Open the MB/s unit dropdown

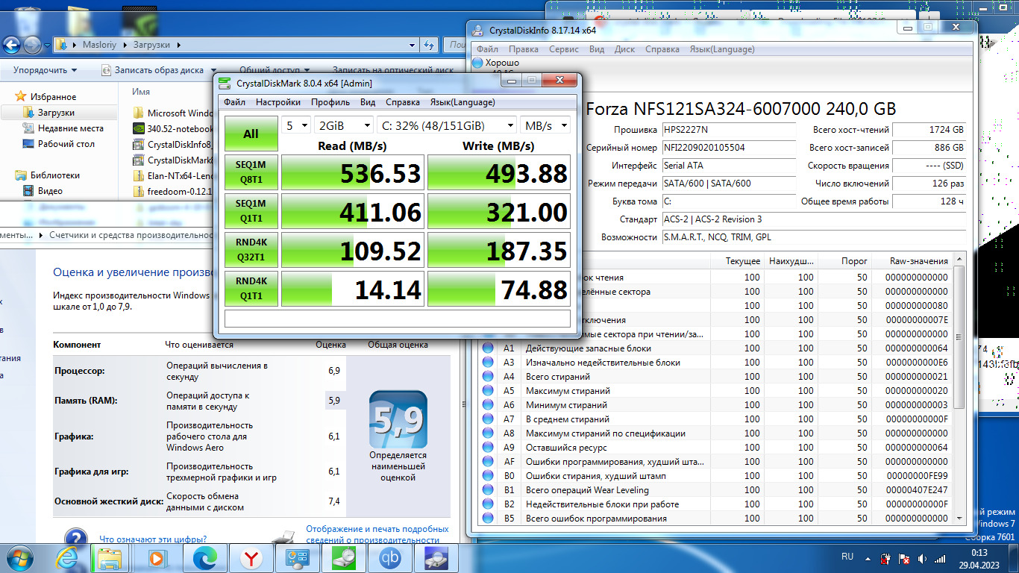(x=545, y=125)
